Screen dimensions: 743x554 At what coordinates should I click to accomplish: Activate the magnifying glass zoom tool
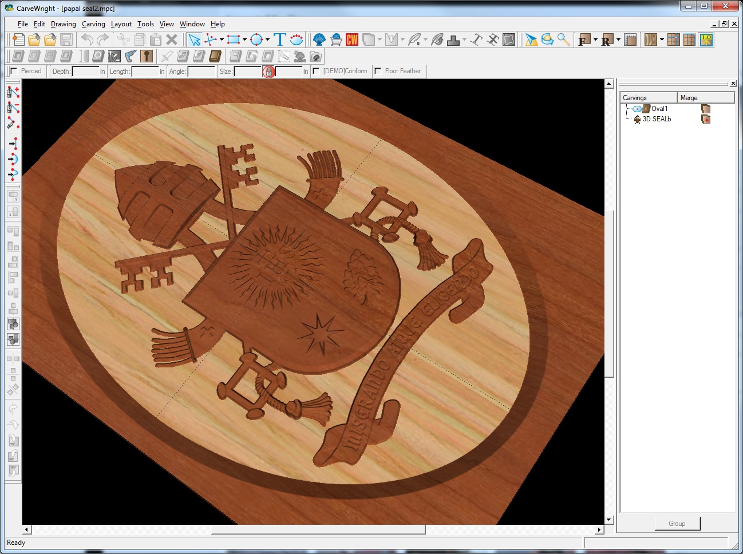(x=564, y=39)
